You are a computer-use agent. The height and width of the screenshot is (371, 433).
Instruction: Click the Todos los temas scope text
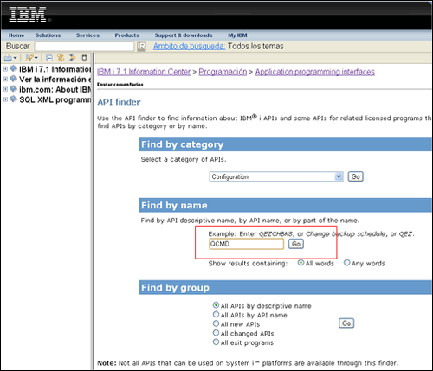tap(255, 46)
